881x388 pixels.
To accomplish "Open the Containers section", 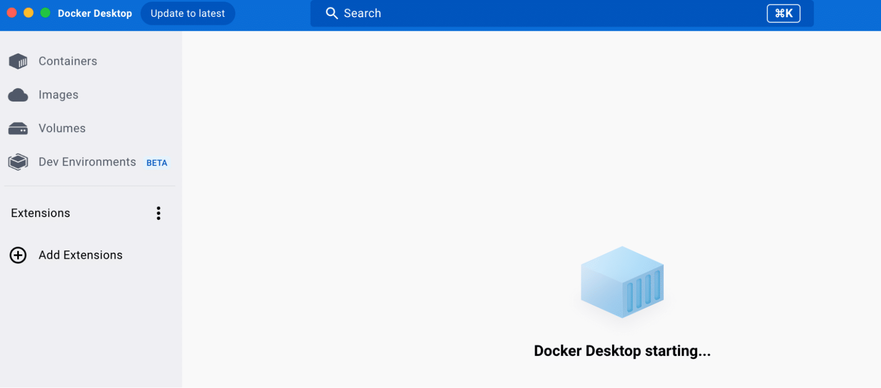I will coord(68,61).
